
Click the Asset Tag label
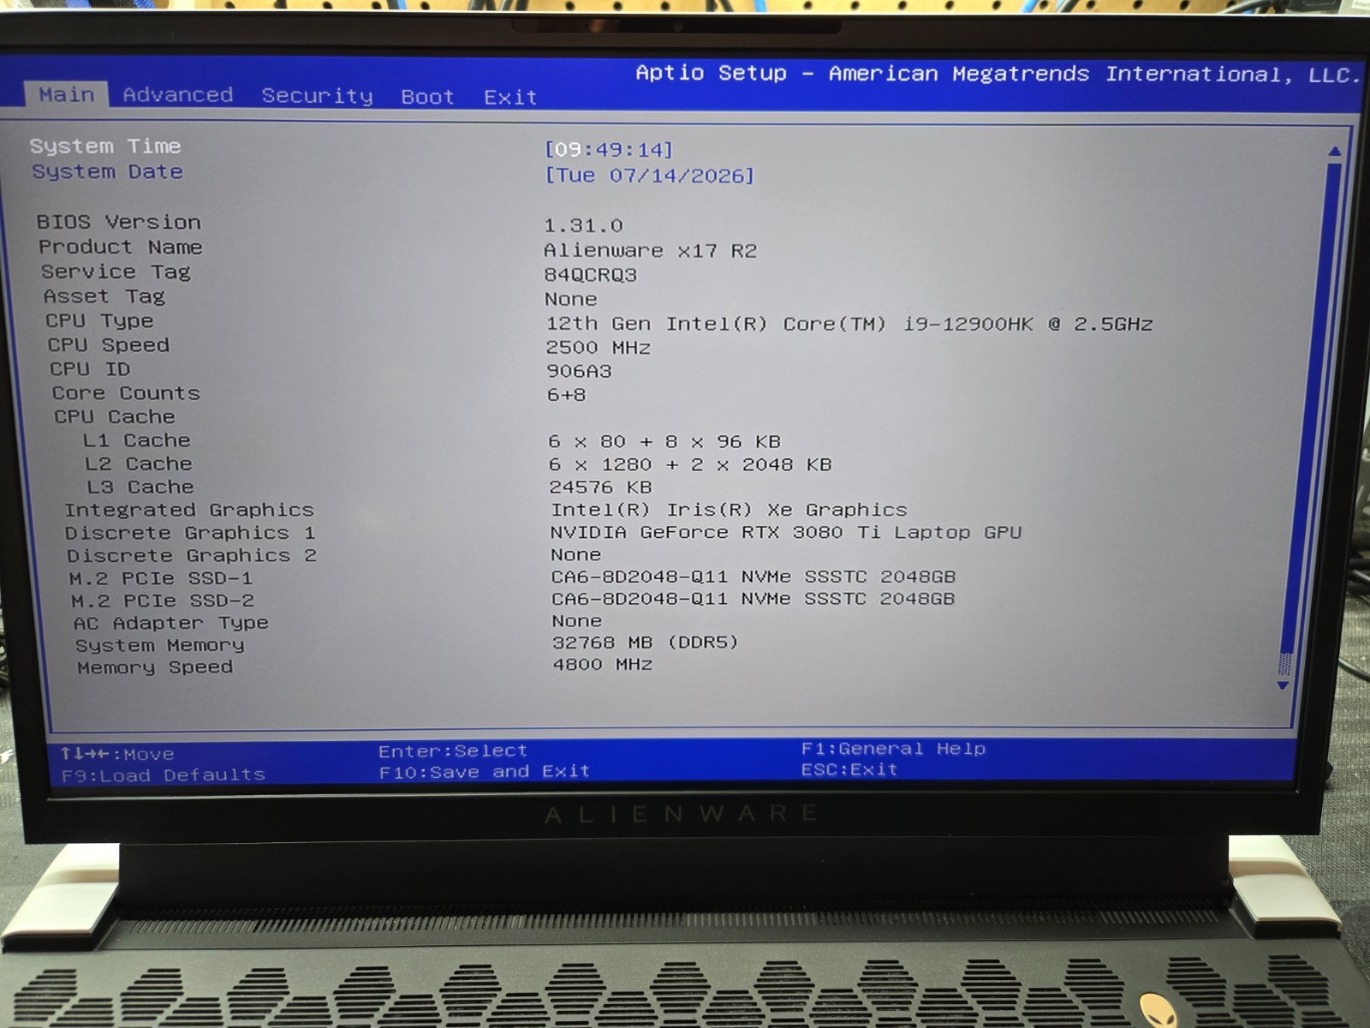pyautogui.click(x=104, y=296)
